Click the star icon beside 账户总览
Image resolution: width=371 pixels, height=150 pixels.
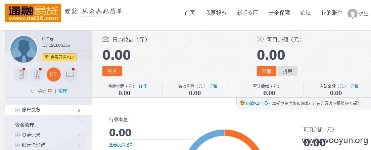pyautogui.click(x=17, y=110)
